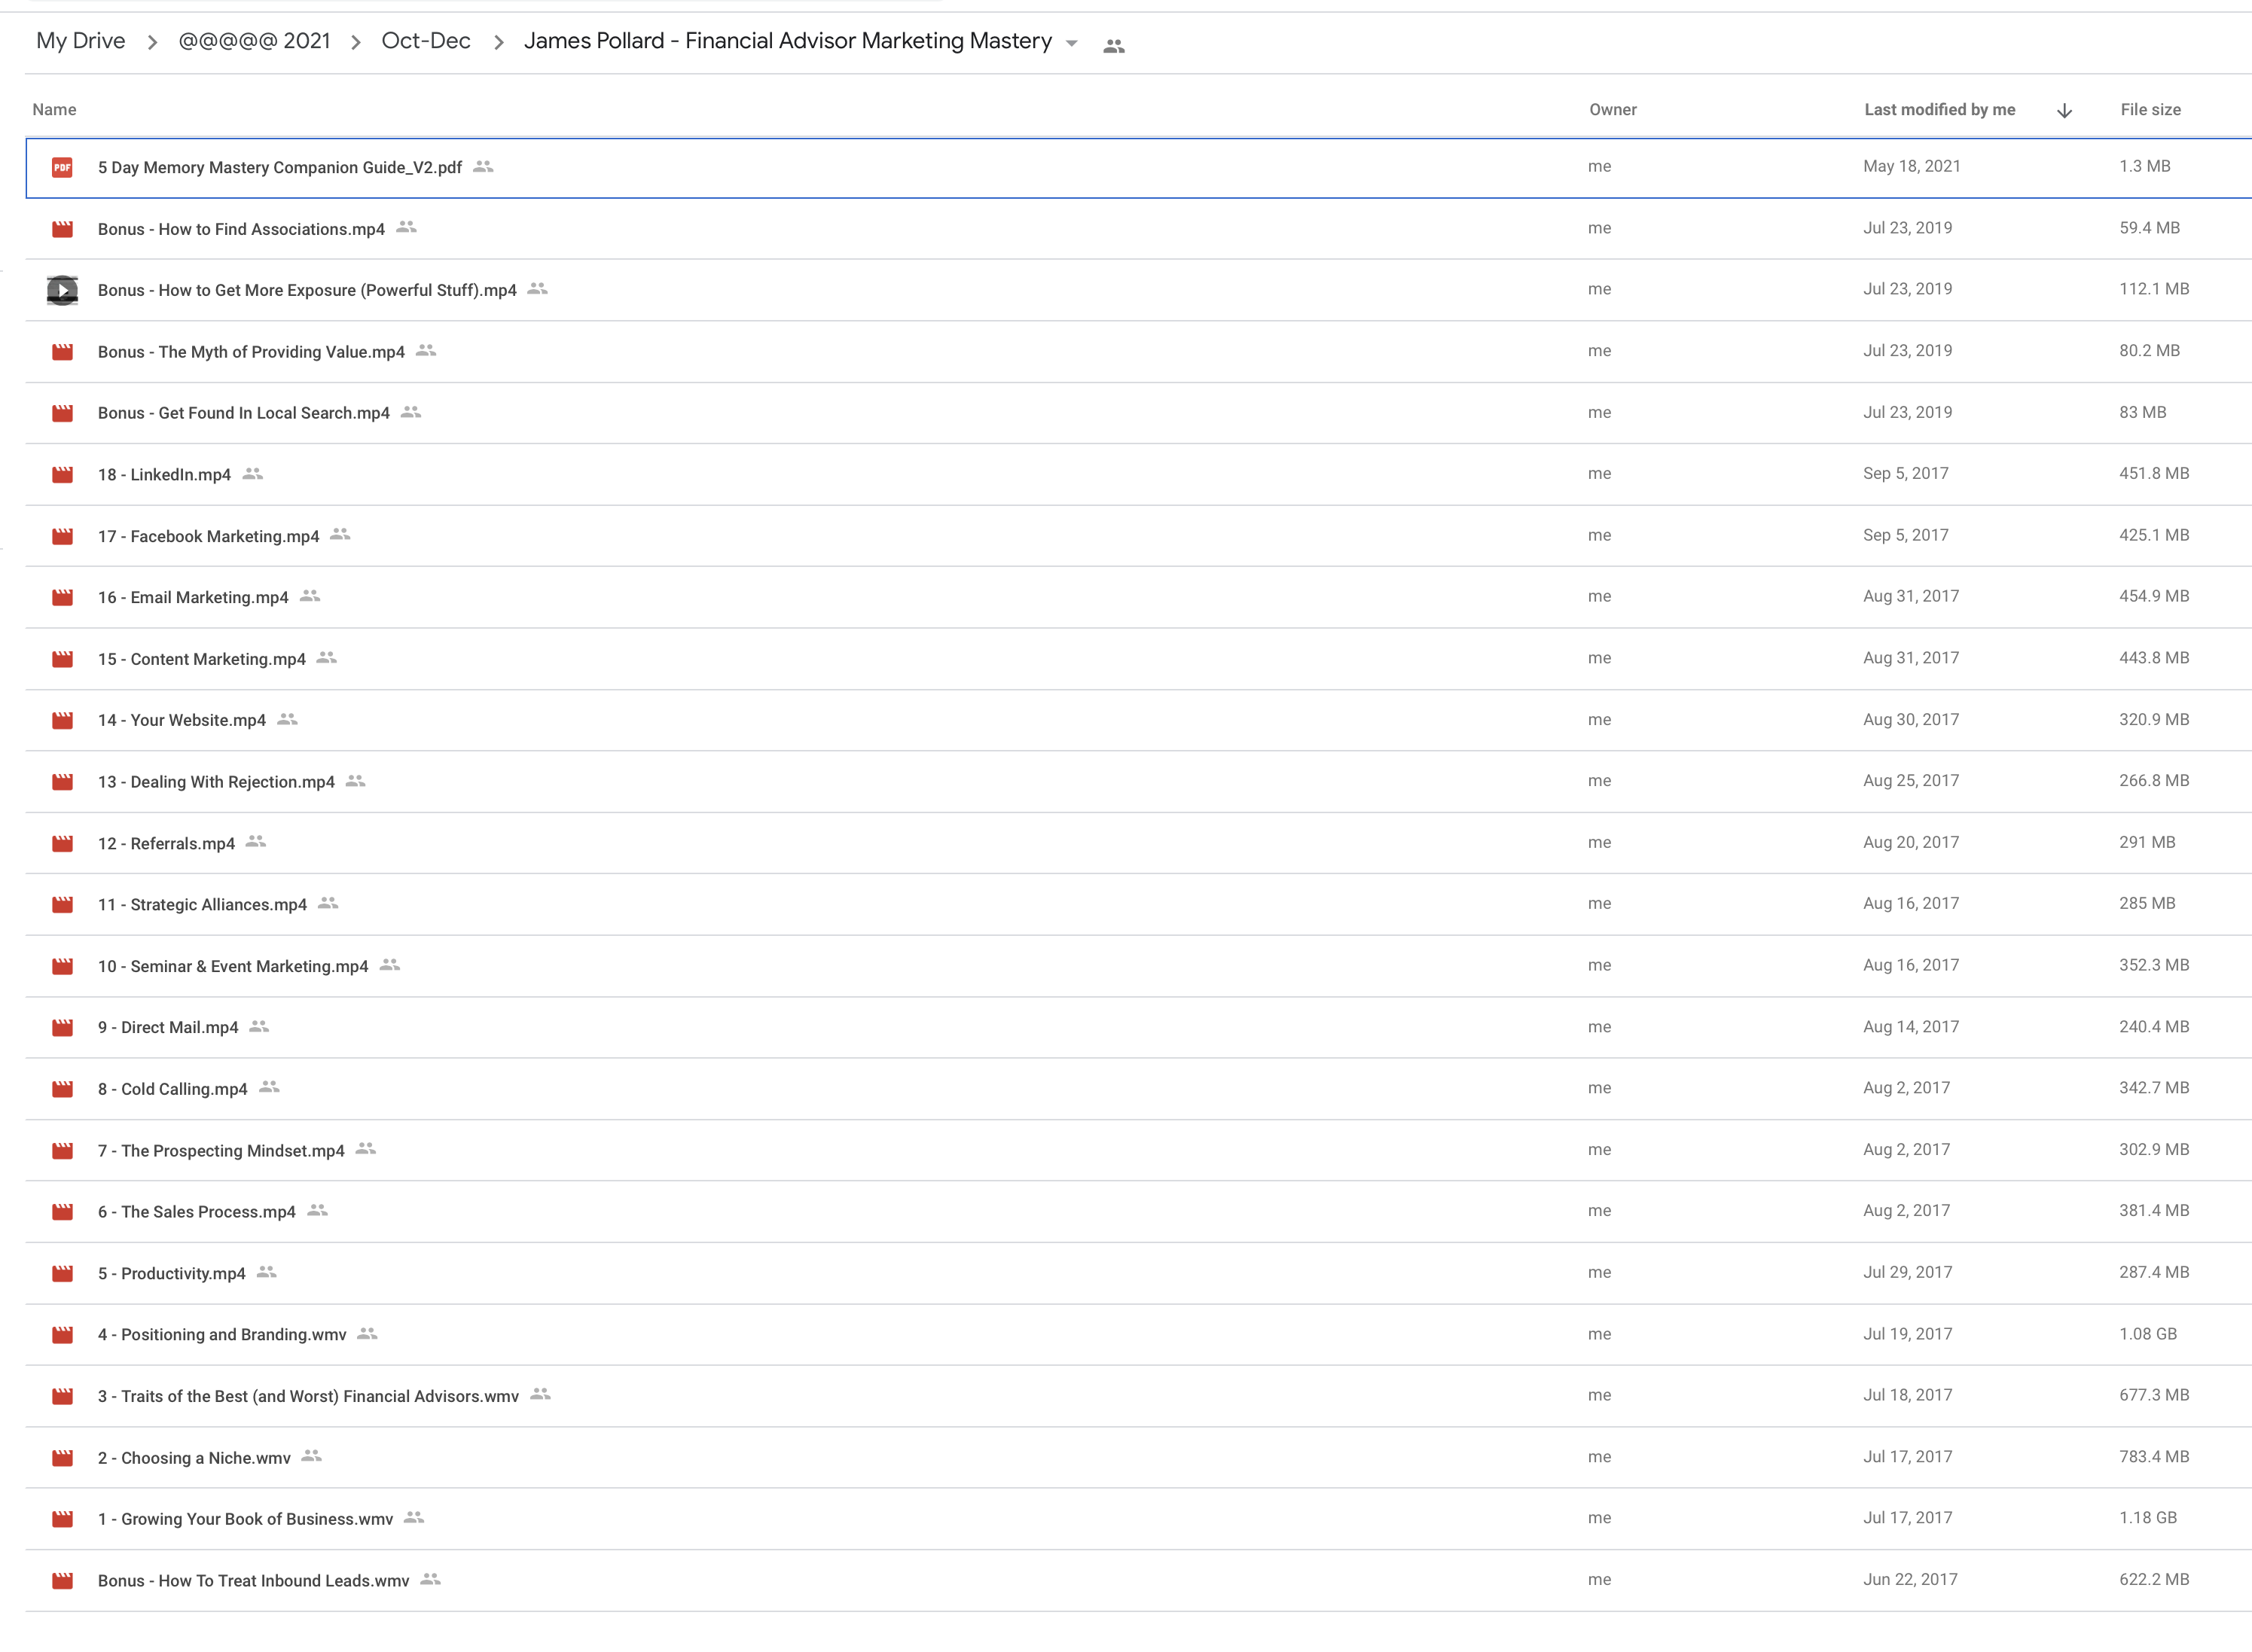
Task: Click the Owner column header
Action: tap(1613, 110)
